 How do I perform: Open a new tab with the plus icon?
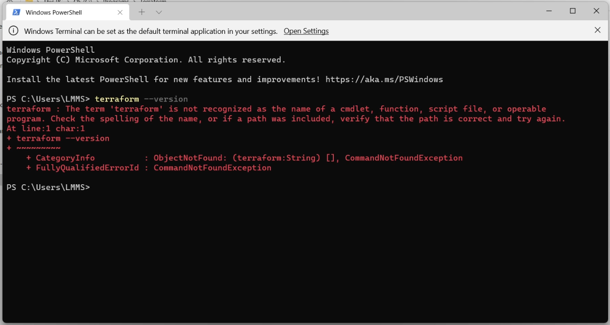142,12
